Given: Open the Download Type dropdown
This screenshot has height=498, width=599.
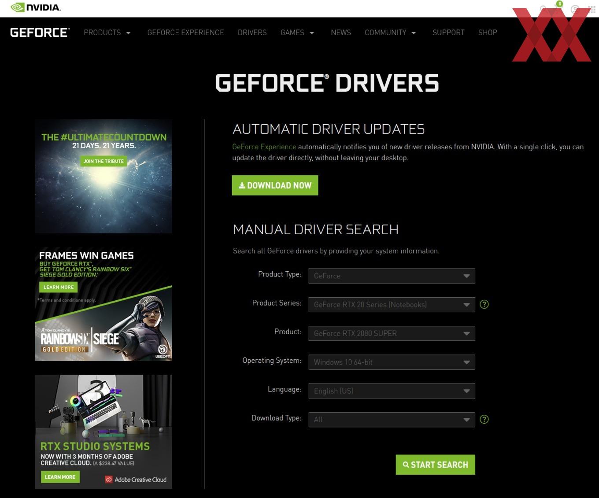Looking at the screenshot, I should [392, 420].
